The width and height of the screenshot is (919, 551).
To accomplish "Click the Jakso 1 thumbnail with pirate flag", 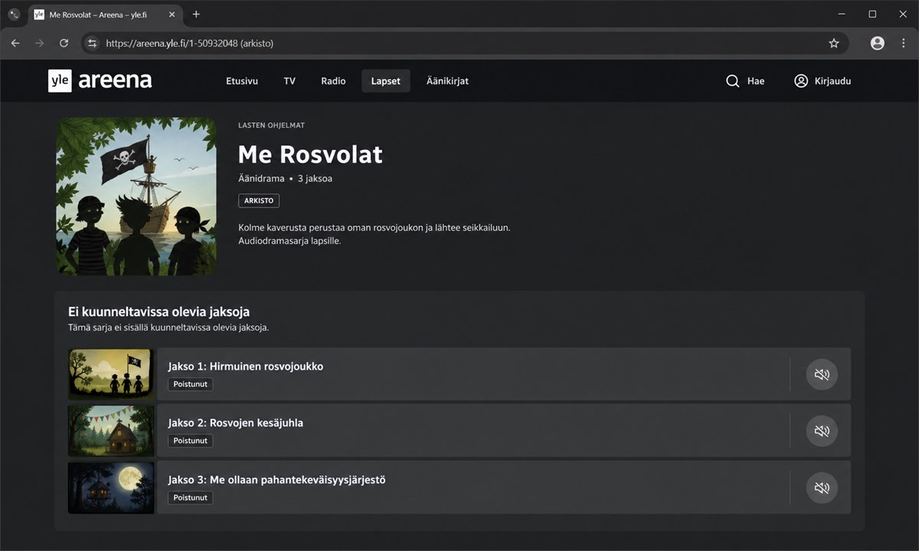I will pyautogui.click(x=112, y=374).
